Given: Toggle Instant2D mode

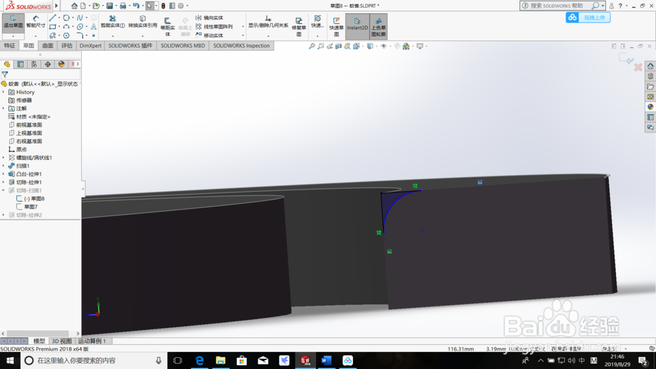Looking at the screenshot, I should [358, 26].
